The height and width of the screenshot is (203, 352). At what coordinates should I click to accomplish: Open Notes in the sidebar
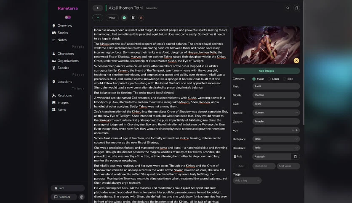click(62, 40)
